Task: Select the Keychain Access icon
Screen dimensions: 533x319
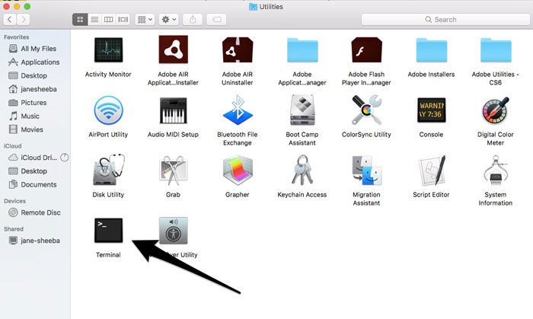Action: coord(302,172)
